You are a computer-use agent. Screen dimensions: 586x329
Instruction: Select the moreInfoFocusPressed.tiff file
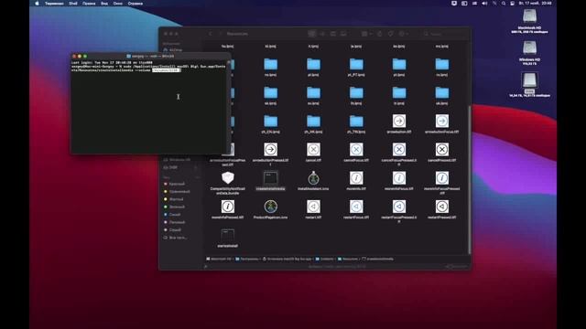441,183
